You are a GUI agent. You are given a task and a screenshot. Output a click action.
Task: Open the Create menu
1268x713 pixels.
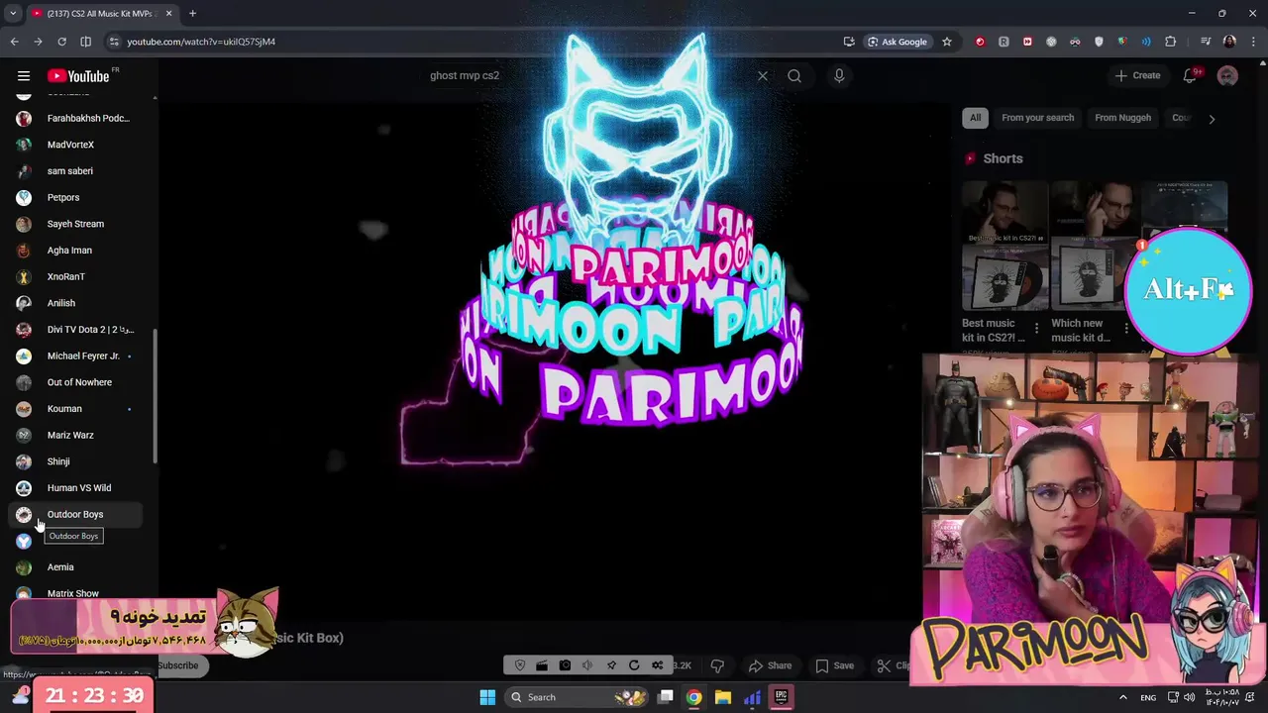coord(1137,76)
